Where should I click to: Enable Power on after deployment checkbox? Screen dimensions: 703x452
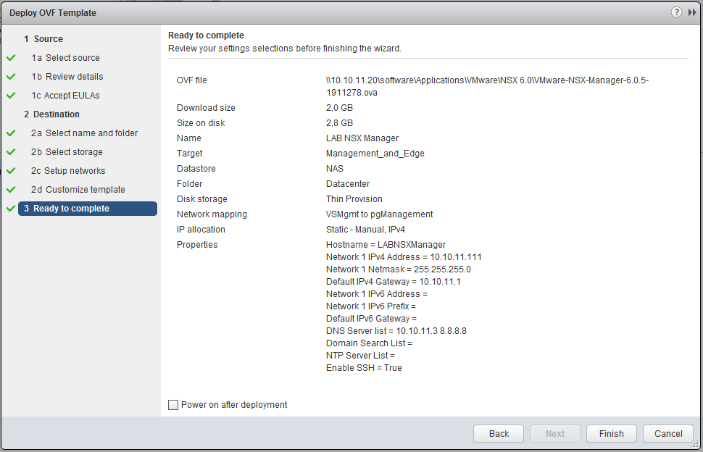pyautogui.click(x=173, y=405)
